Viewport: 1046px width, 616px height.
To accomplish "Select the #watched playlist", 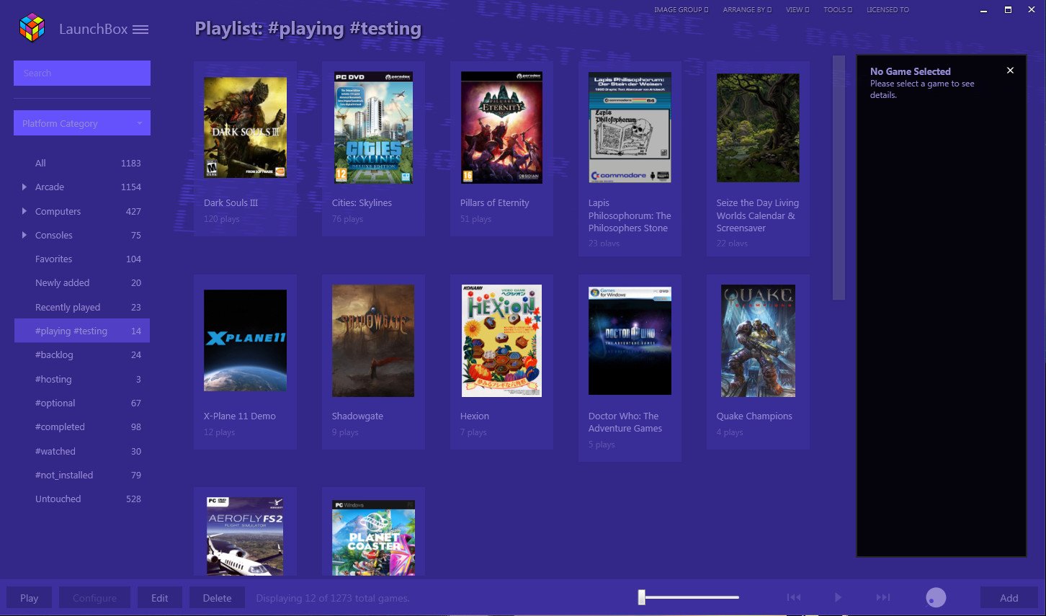I will 82,451.
